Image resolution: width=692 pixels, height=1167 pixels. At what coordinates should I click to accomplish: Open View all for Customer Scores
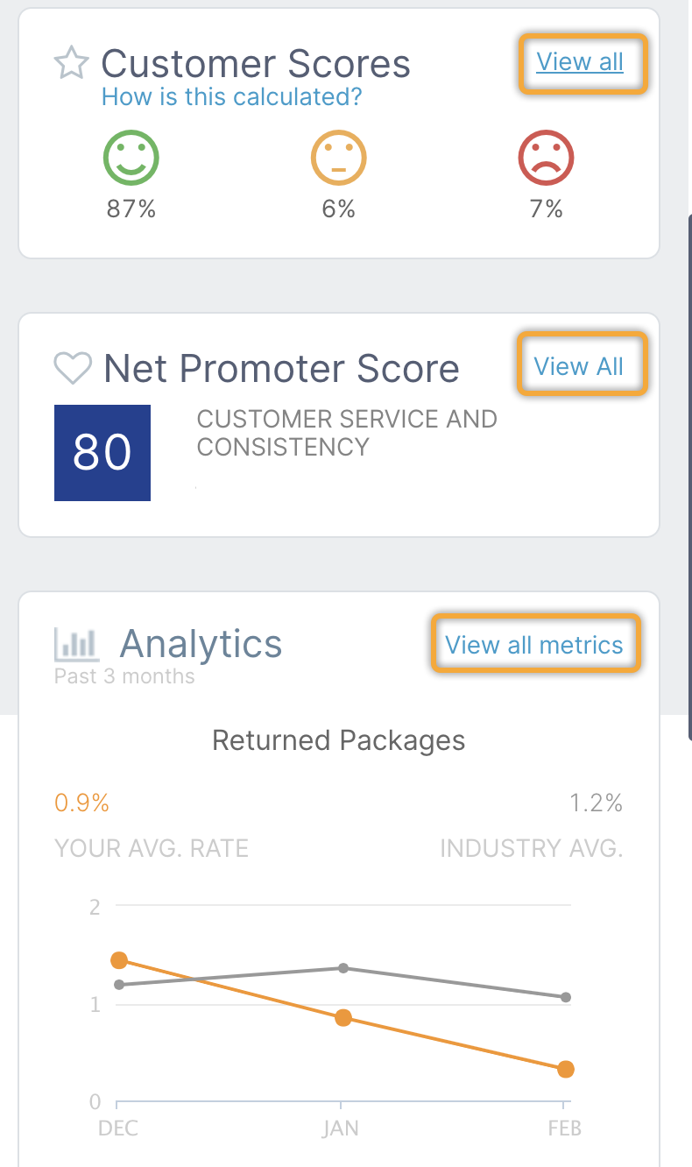(580, 62)
